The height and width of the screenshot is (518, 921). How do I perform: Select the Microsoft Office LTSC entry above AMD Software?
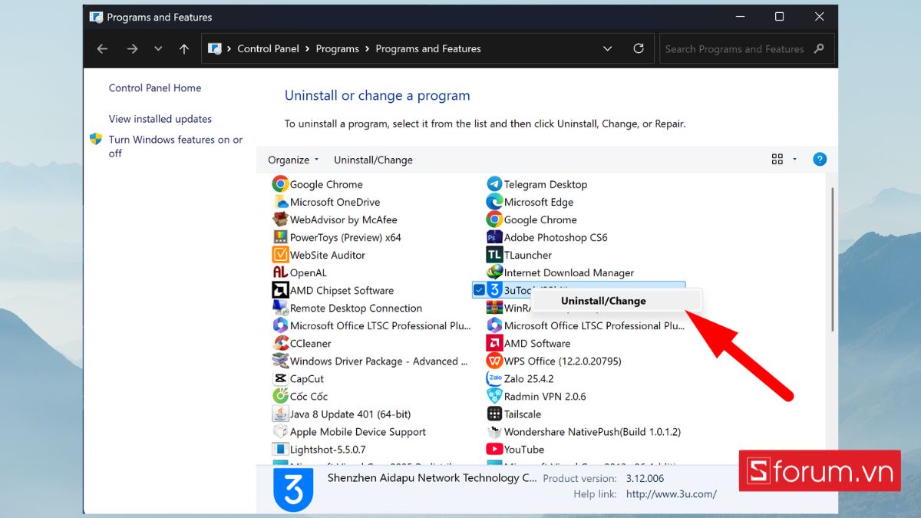(x=586, y=325)
